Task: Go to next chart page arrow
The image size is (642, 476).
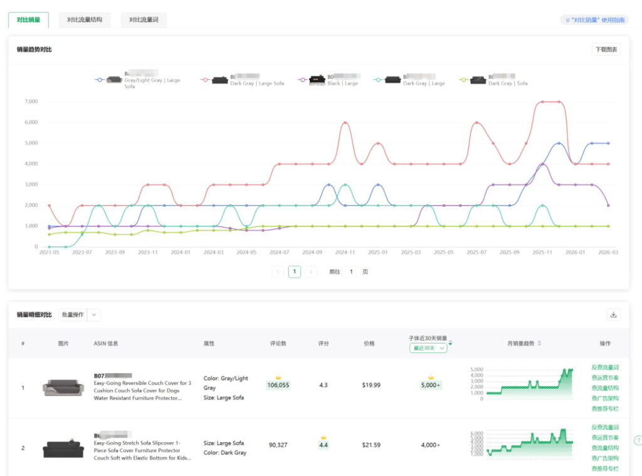Action: (x=311, y=272)
